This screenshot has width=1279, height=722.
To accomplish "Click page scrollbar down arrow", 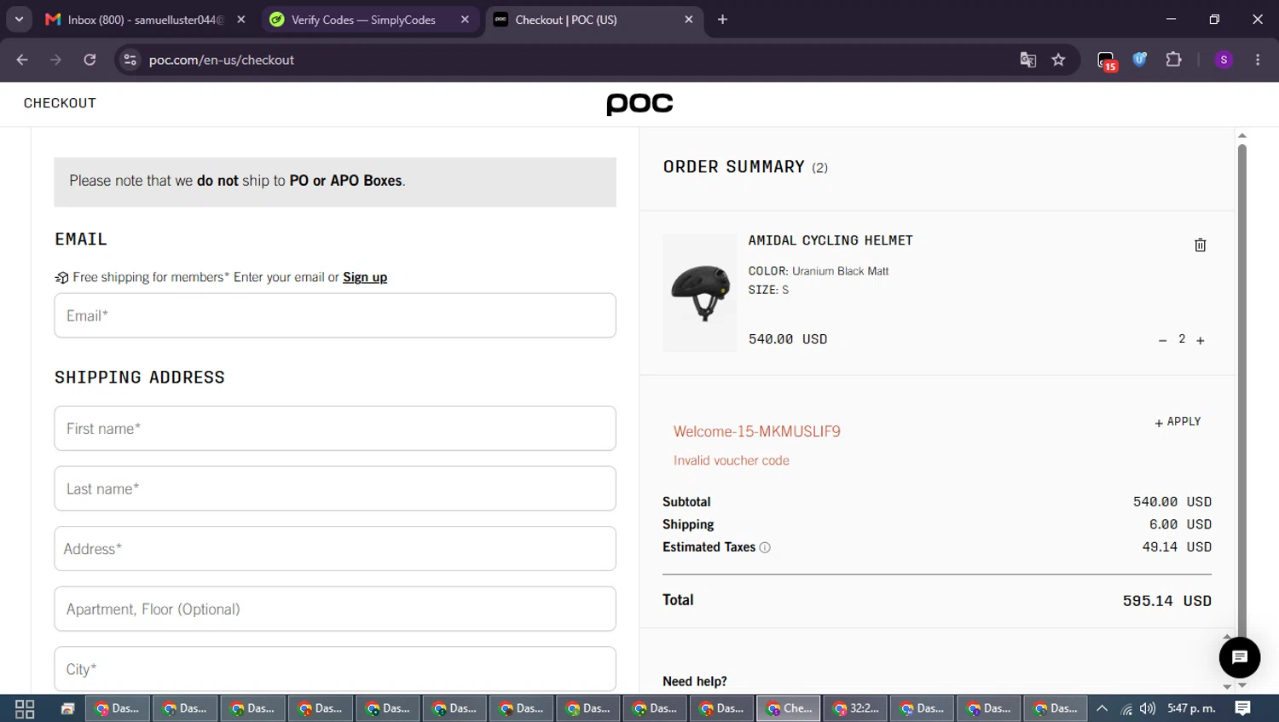I will [x=1242, y=685].
